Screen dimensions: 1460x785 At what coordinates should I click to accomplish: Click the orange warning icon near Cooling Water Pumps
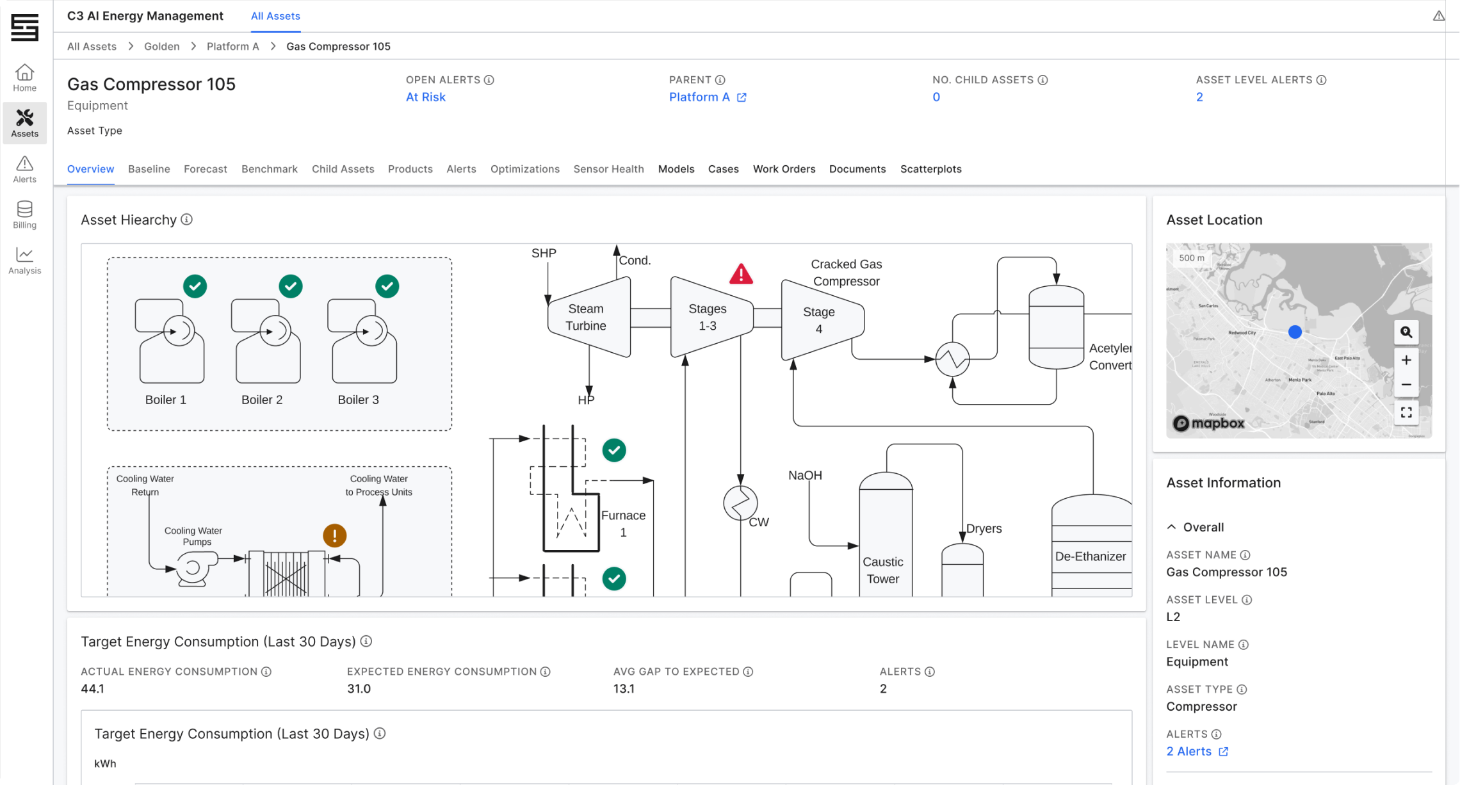point(334,535)
